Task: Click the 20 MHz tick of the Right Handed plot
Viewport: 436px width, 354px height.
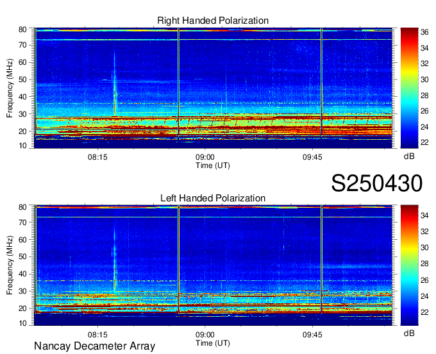Action: 22,131
